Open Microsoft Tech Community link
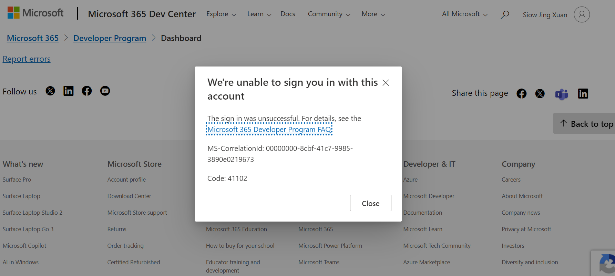615x276 pixels. click(437, 246)
